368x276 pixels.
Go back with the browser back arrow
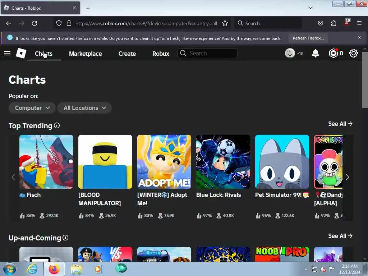pyautogui.click(x=9, y=23)
